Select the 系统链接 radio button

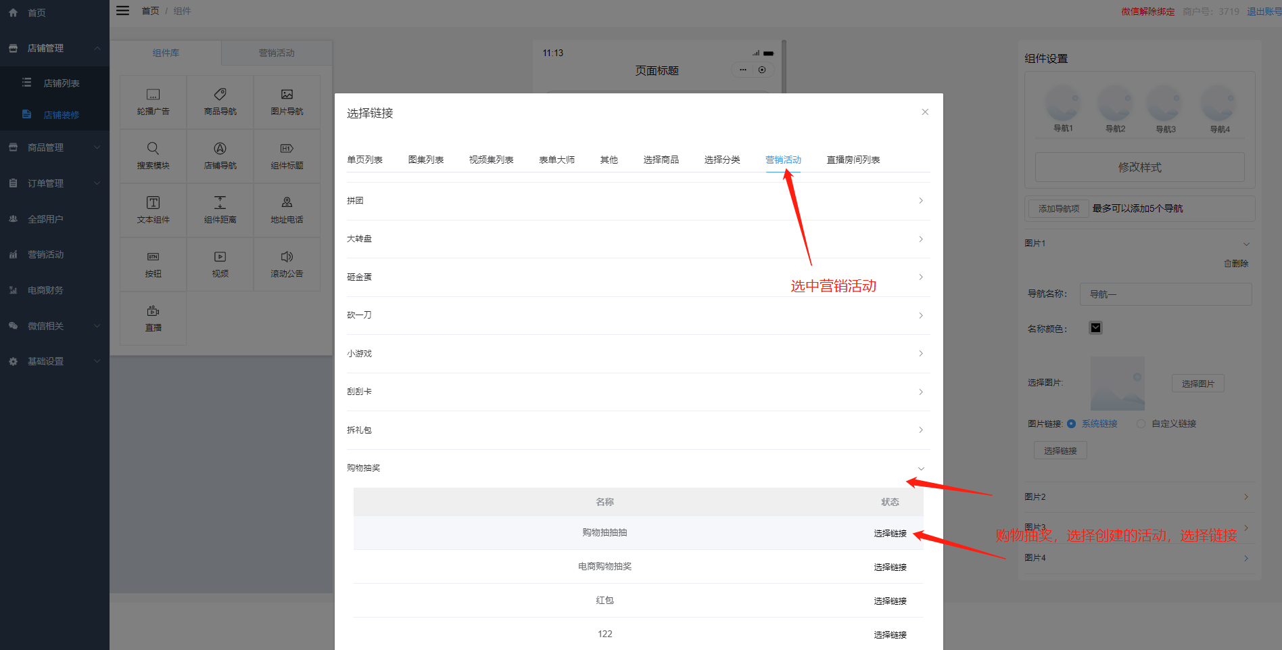tap(1071, 424)
